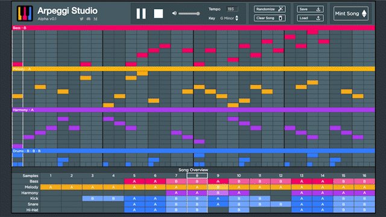
Task: Click the Clear Song button
Action: (270, 18)
